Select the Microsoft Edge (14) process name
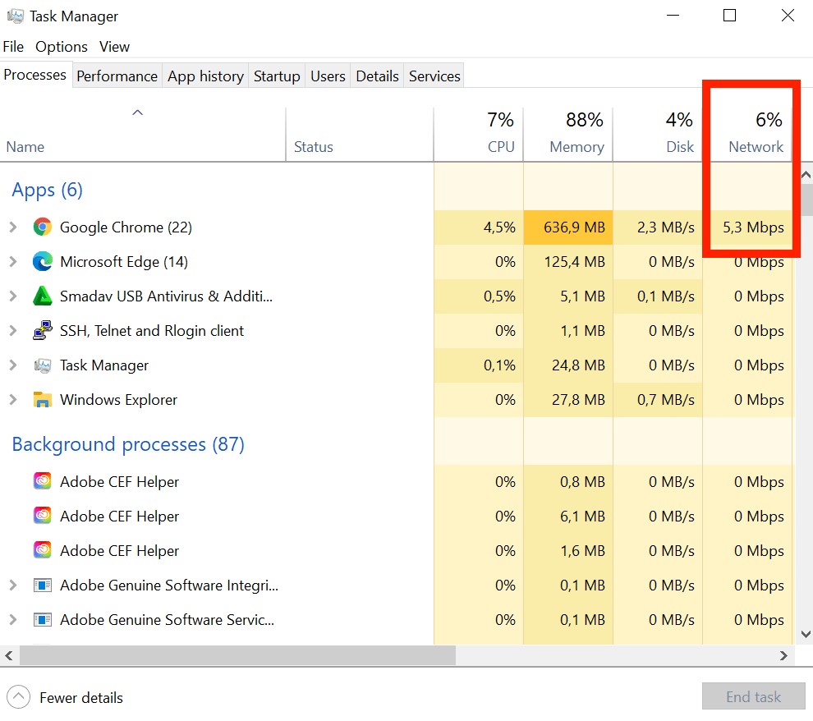 tap(124, 262)
